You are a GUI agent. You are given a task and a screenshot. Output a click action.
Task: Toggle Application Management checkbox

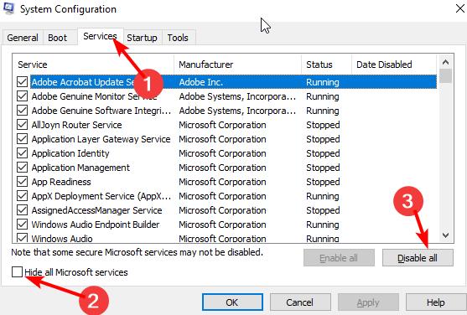tap(22, 168)
